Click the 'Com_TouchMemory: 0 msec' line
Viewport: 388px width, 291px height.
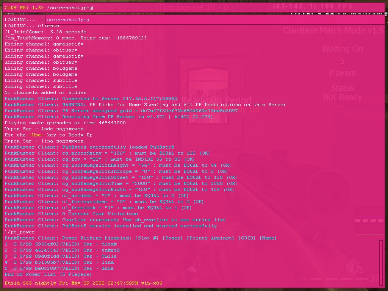pos(75,38)
